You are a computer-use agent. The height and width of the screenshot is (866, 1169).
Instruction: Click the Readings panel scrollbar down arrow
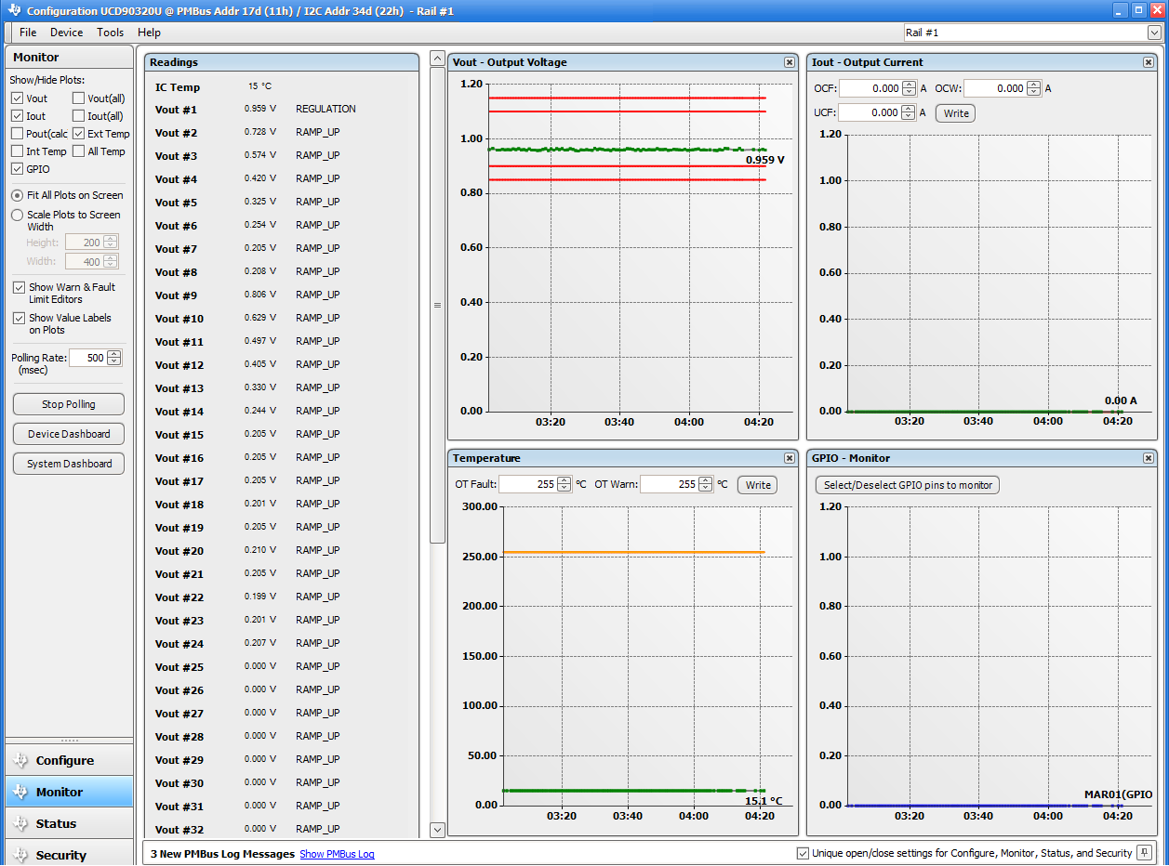(x=436, y=829)
